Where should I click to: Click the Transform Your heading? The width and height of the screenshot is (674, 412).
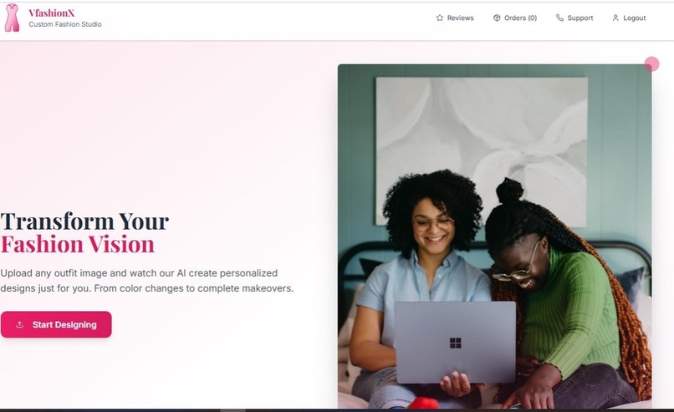point(84,221)
